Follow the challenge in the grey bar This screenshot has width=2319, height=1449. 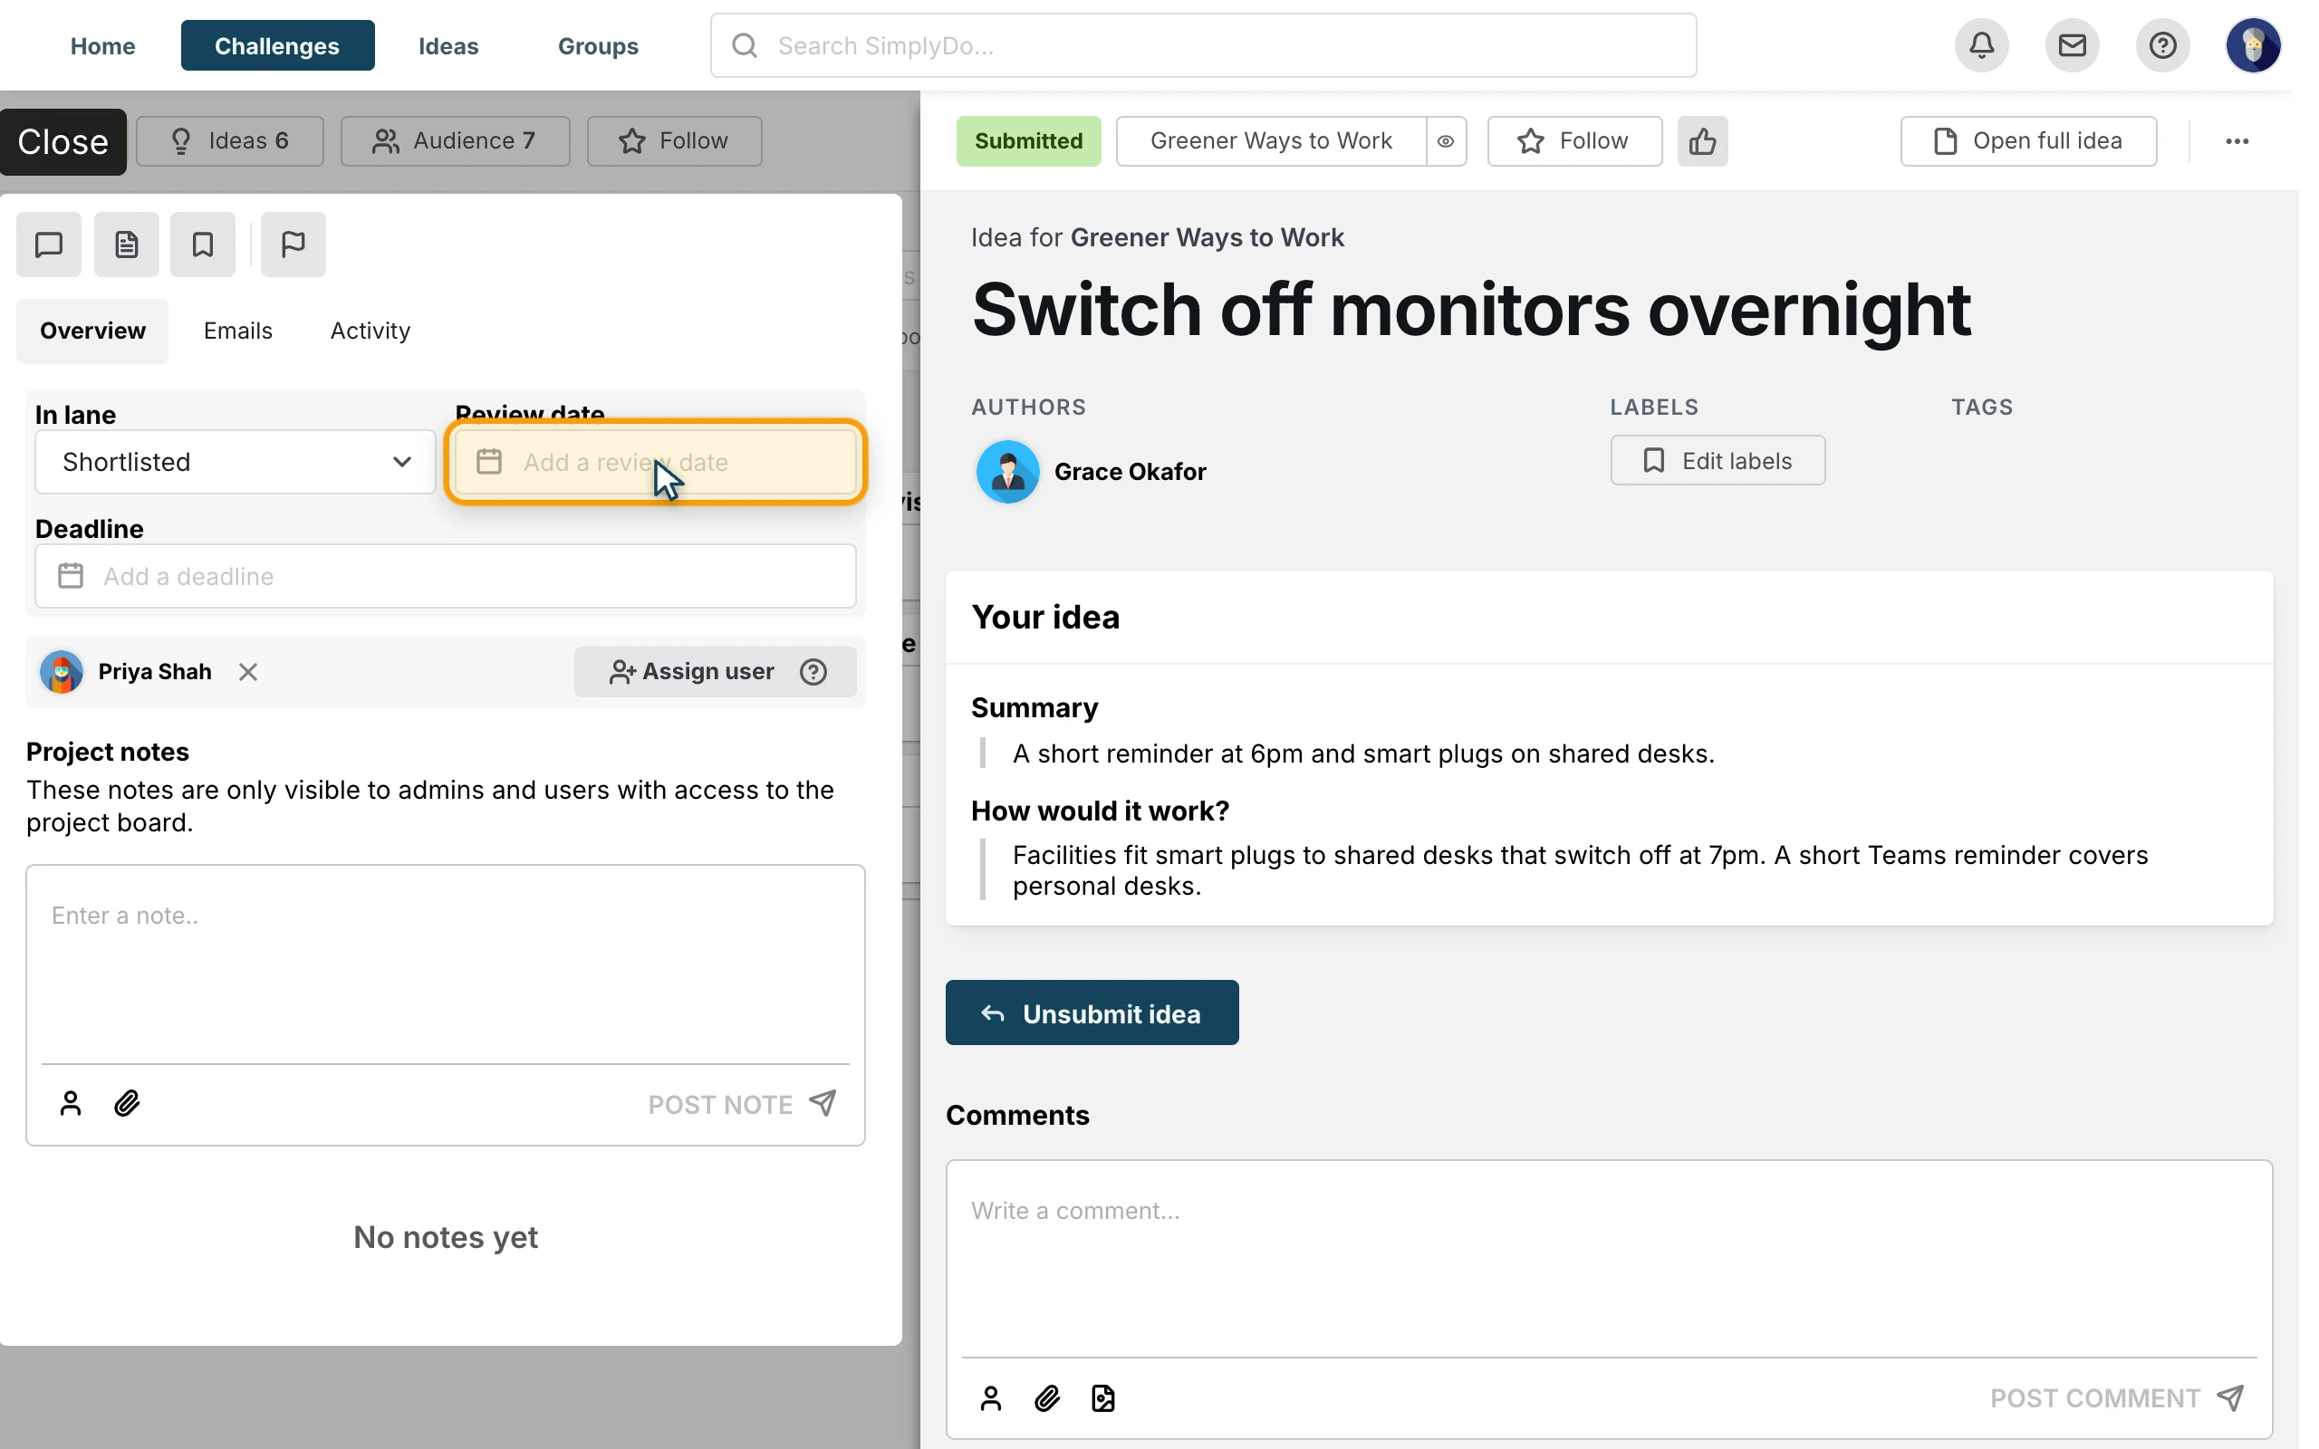pyautogui.click(x=675, y=141)
